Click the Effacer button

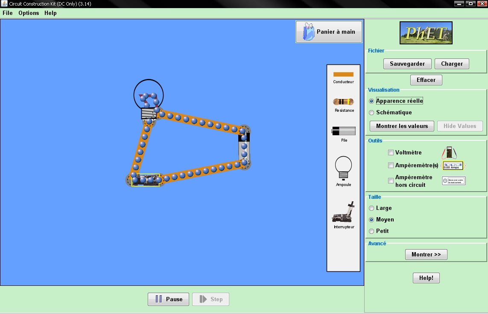(426, 80)
